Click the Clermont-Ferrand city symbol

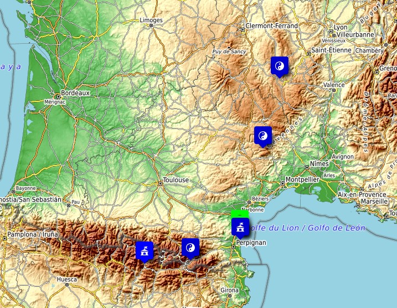coord(243,27)
